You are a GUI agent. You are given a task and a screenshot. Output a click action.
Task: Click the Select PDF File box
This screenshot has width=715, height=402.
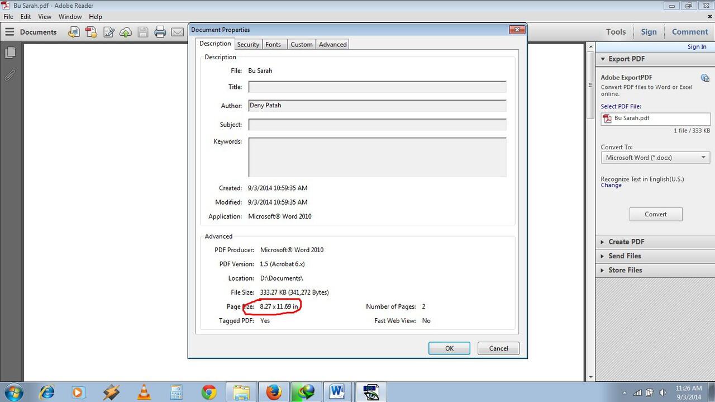click(656, 119)
